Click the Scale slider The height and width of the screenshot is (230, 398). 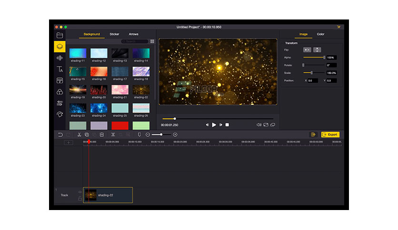(314, 73)
